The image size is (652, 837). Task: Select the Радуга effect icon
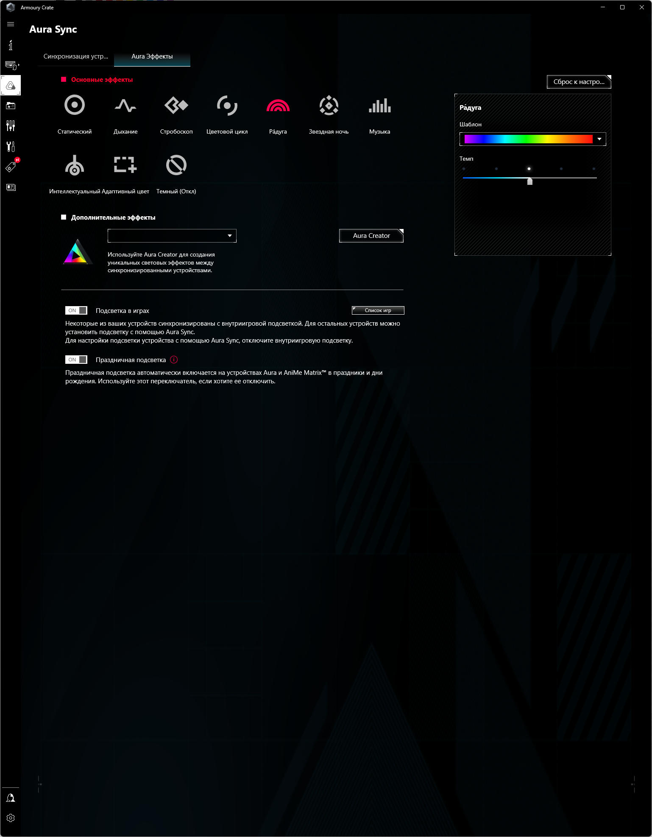coord(278,105)
